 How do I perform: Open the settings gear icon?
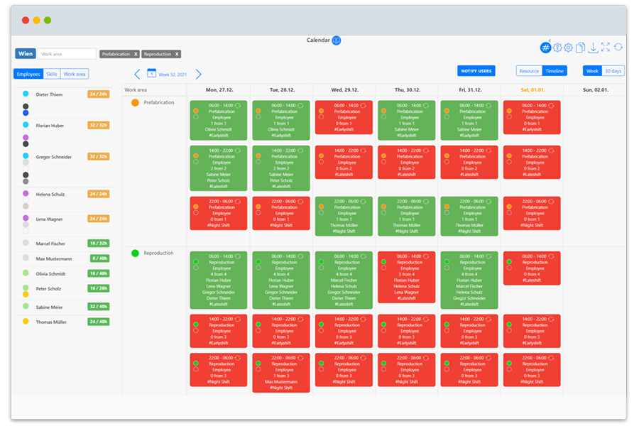[568, 48]
